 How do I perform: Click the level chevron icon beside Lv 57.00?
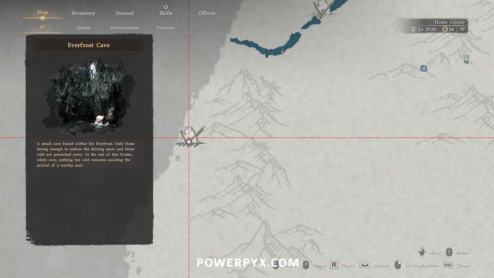(413, 29)
